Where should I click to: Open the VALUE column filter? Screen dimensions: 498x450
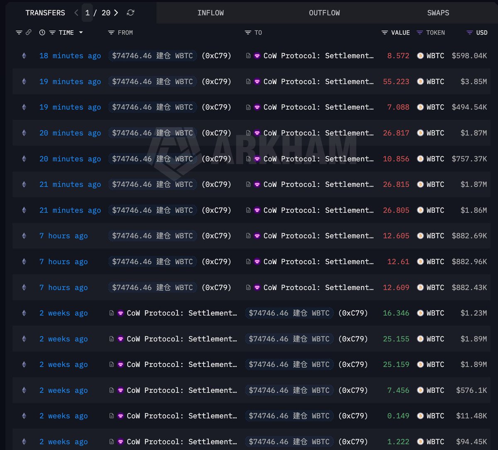click(x=385, y=32)
